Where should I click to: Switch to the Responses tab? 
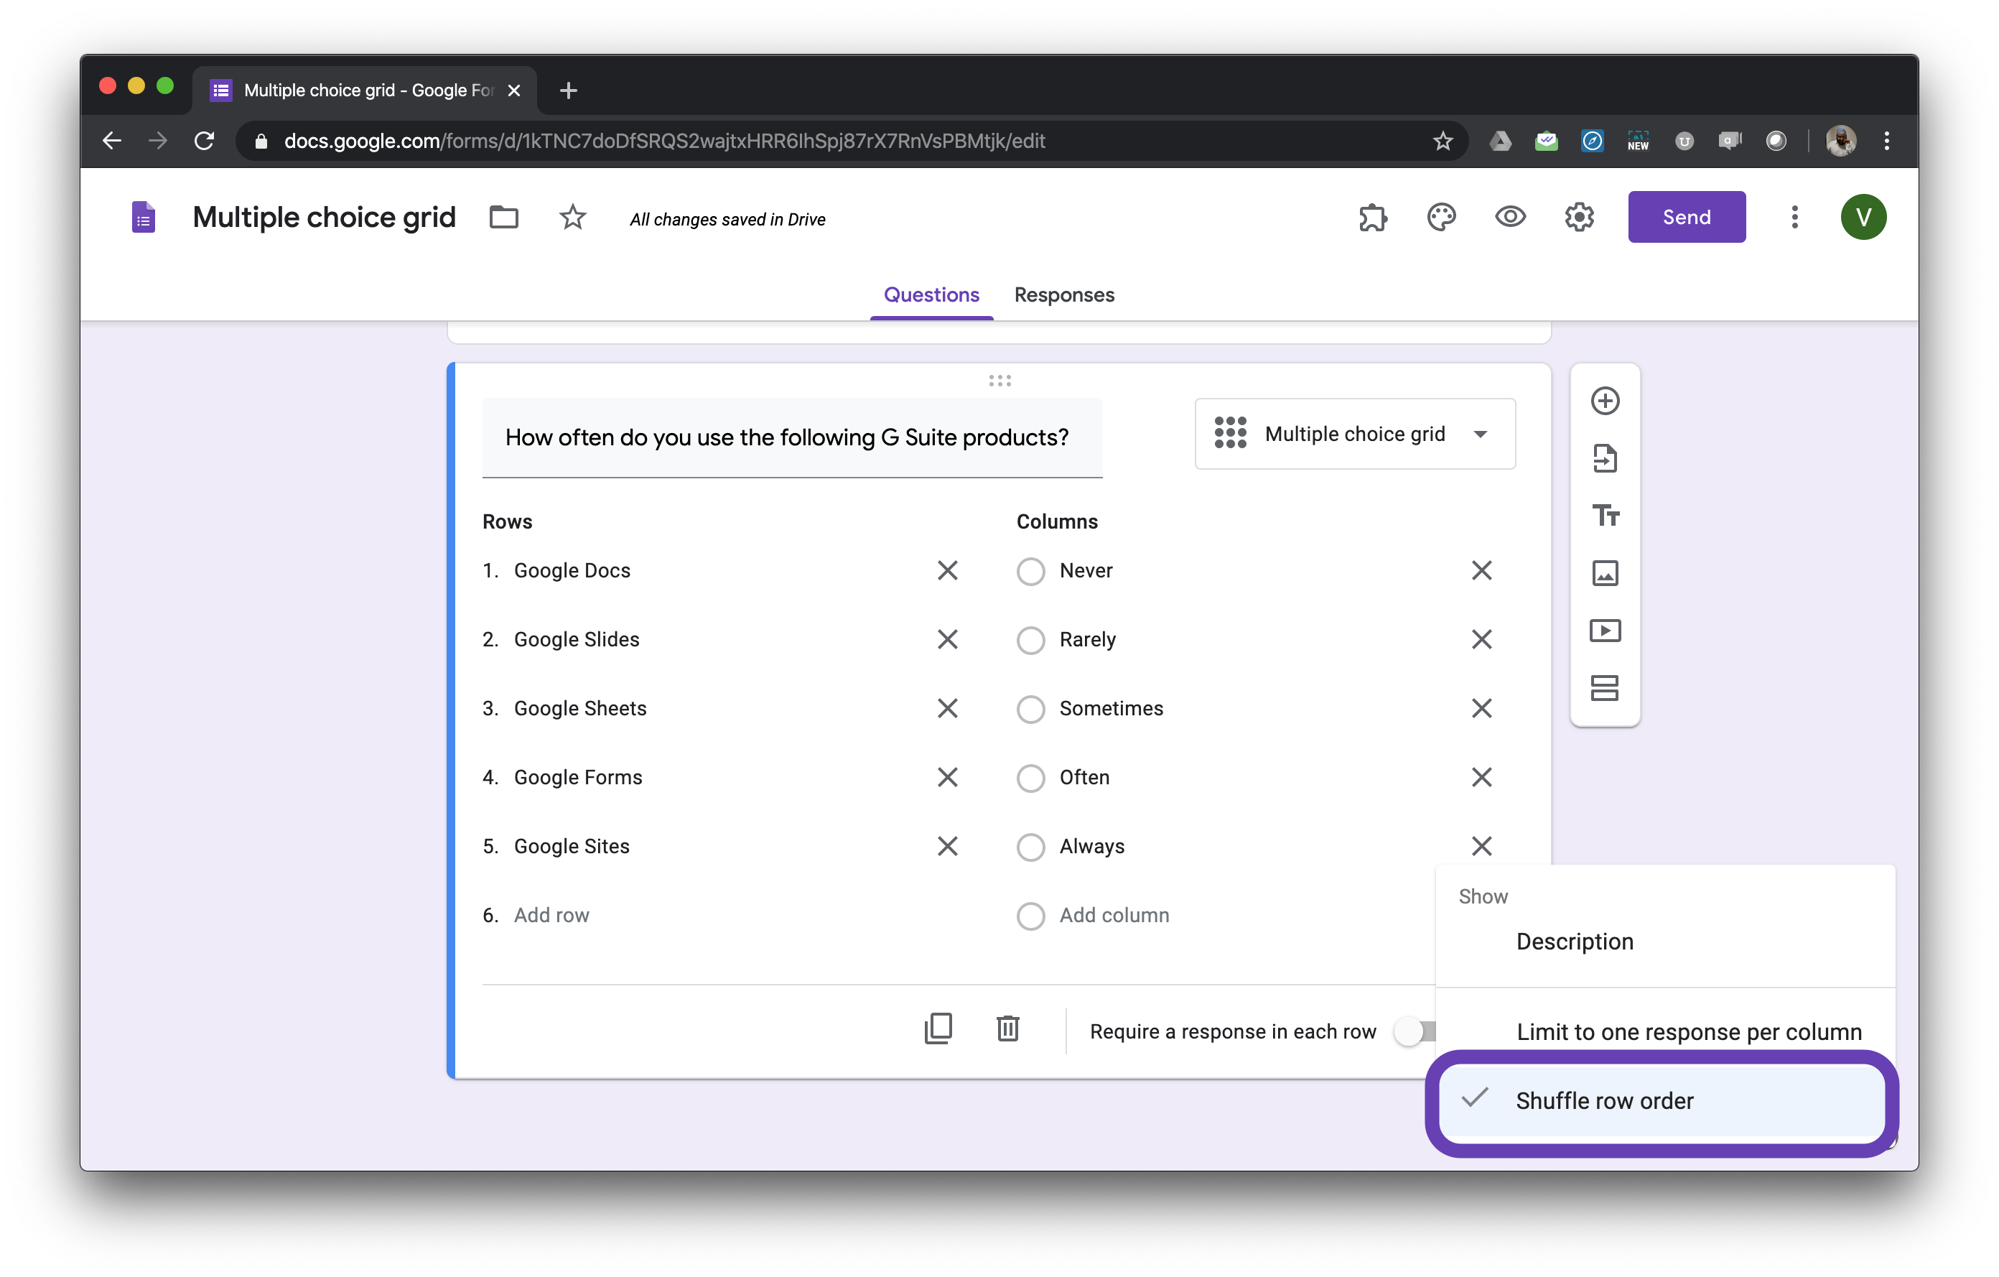1063,294
